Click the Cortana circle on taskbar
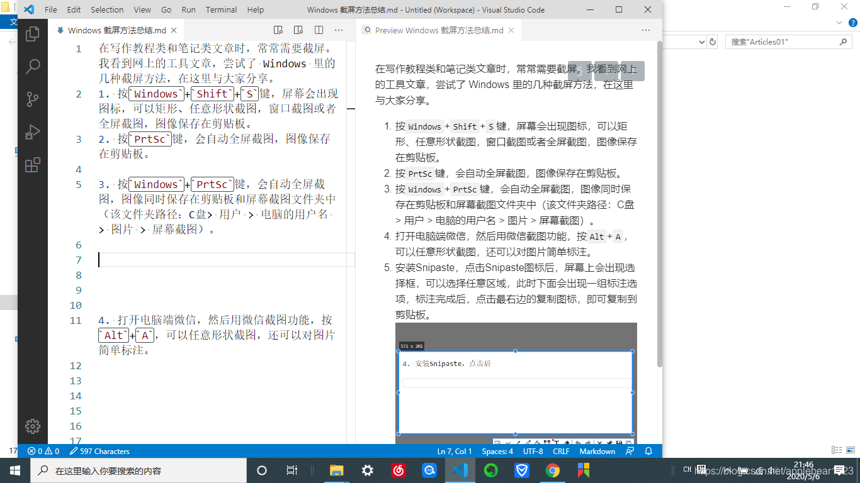 [262, 470]
